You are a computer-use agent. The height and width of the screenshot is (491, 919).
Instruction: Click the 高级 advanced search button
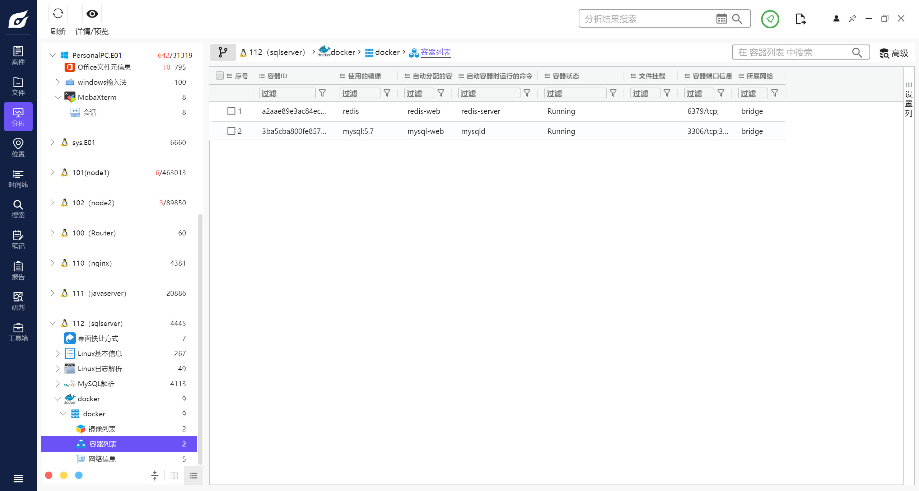pyautogui.click(x=894, y=53)
